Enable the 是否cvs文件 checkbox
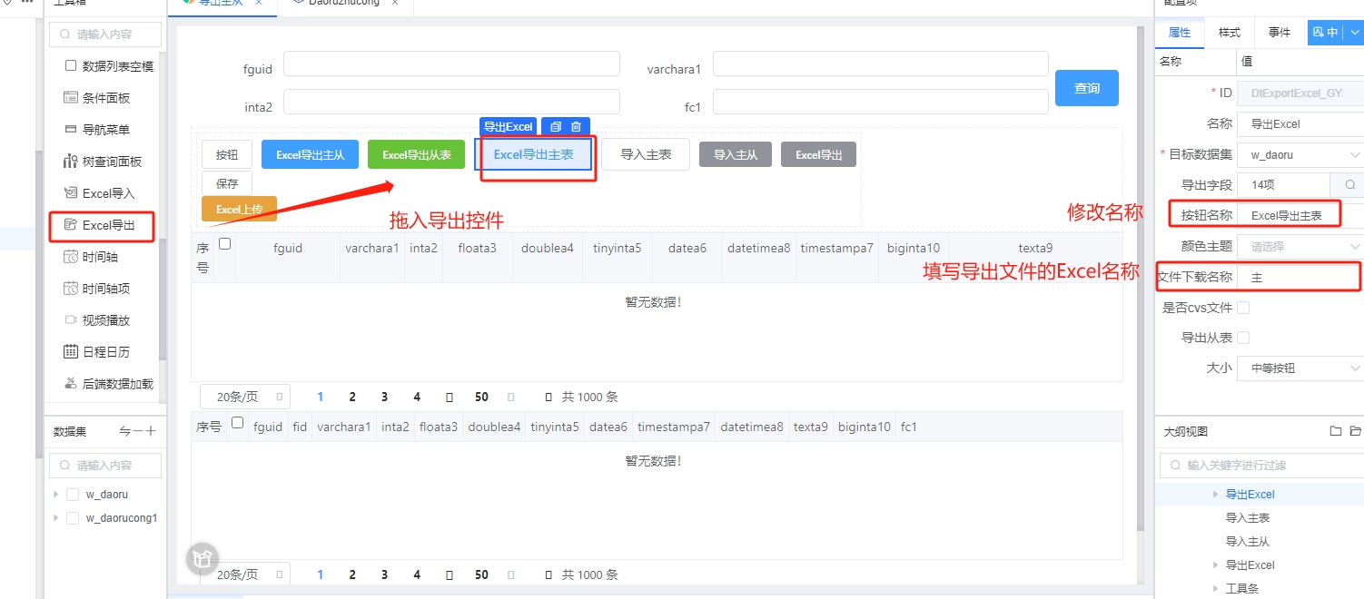Viewport: 1364px width, 599px height. click(1243, 308)
